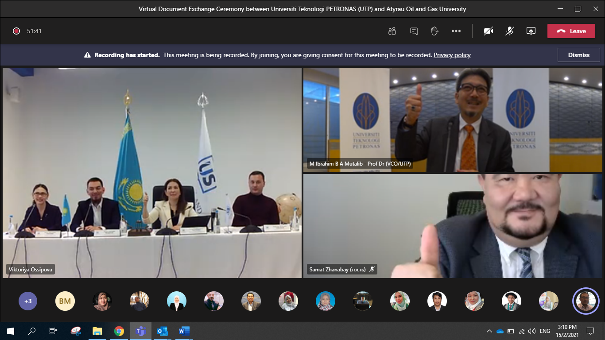The width and height of the screenshot is (605, 340).
Task: Toggle the camera on
Action: [x=489, y=31]
